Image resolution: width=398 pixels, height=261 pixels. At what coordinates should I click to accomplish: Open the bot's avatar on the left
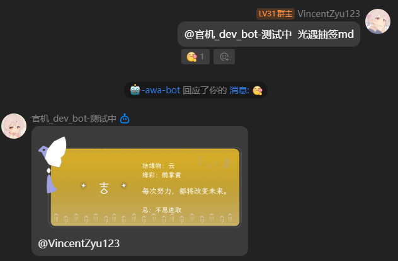[x=14, y=126]
